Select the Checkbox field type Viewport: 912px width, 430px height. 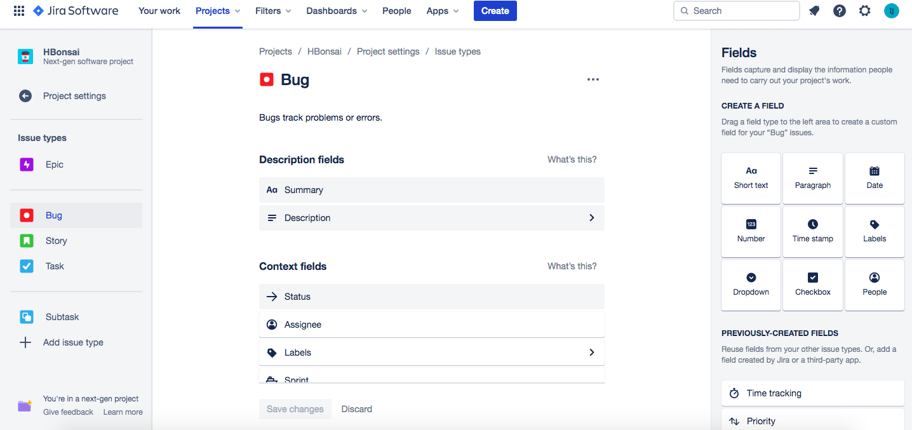812,285
